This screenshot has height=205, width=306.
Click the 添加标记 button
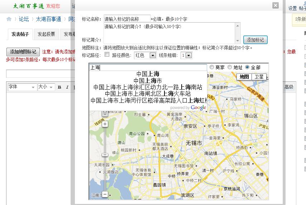point(255,40)
